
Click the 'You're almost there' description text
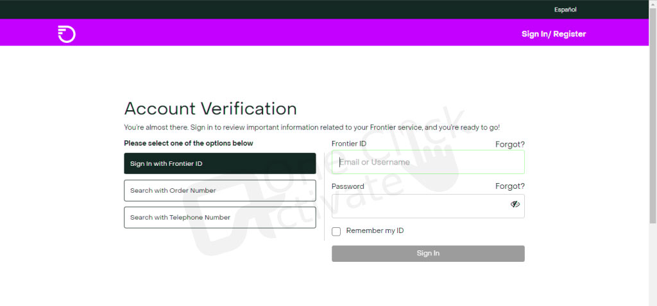312,127
